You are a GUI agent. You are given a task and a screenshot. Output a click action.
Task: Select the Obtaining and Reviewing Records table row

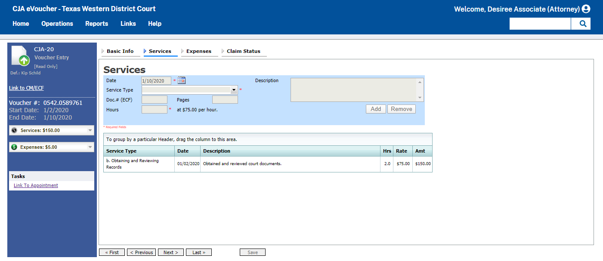pos(267,164)
